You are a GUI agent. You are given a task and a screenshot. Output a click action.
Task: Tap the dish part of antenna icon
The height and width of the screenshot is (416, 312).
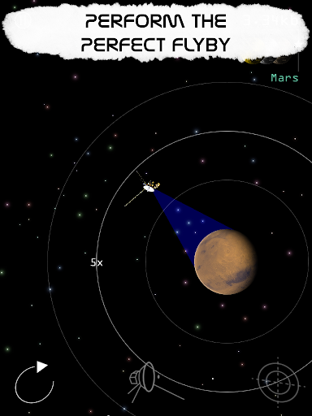point(149,377)
